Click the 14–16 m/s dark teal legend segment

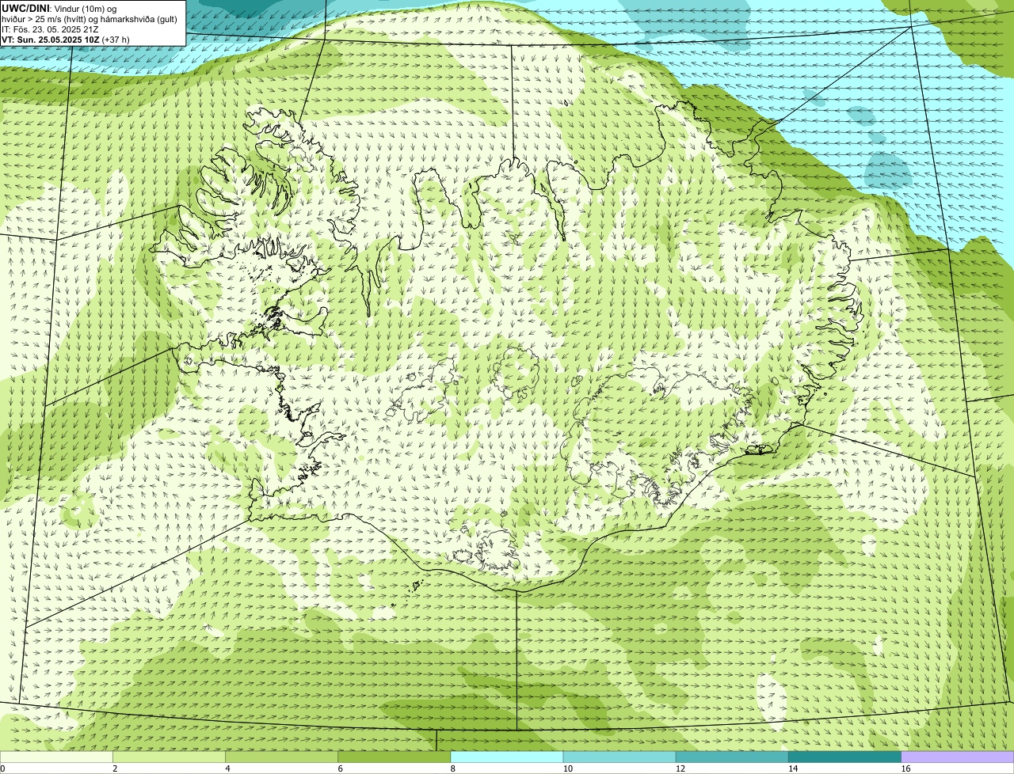coord(844,757)
